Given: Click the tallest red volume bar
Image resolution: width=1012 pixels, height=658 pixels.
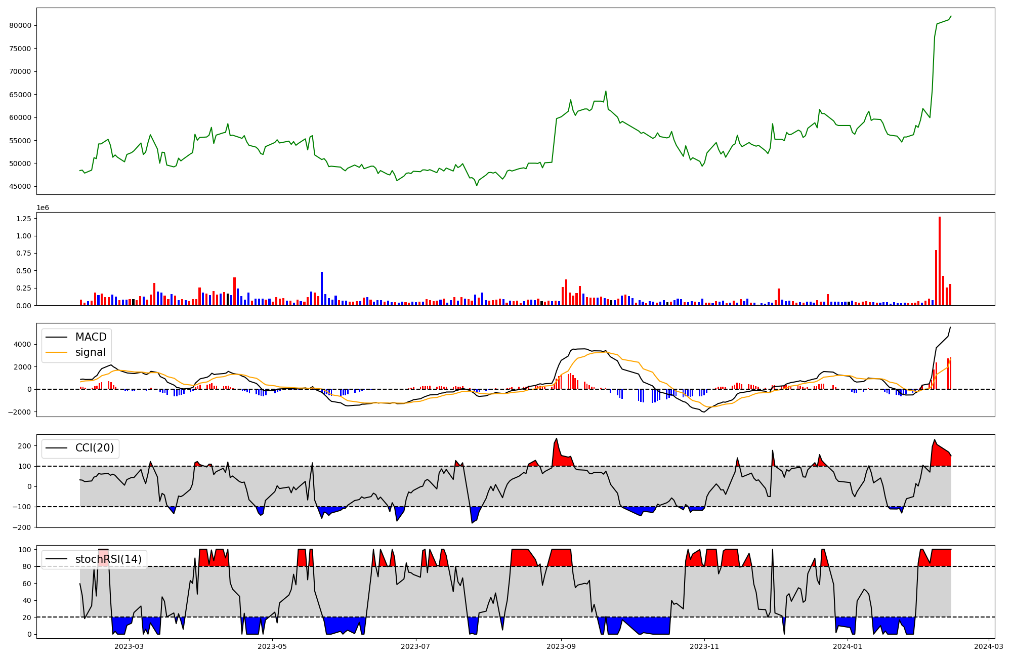Looking at the screenshot, I should tap(940, 261).
